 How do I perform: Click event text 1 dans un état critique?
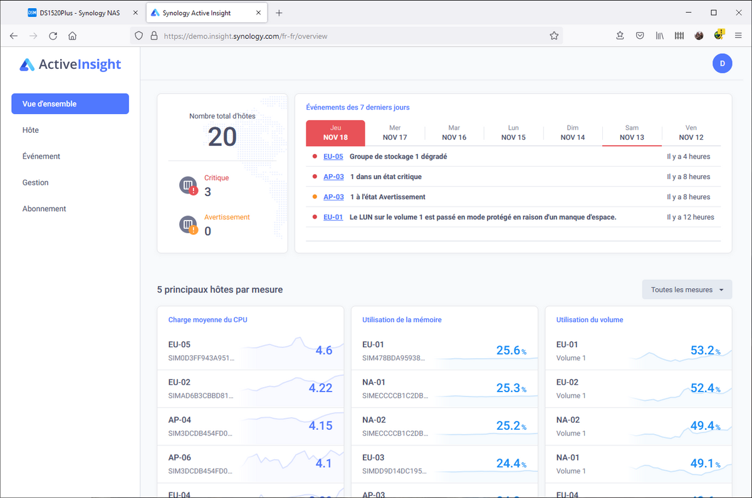(x=386, y=177)
